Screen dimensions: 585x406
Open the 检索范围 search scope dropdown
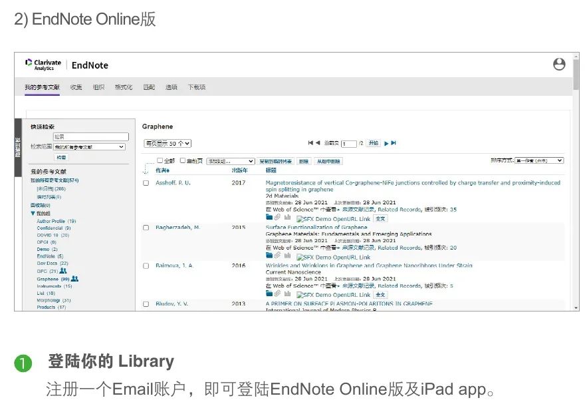pos(90,147)
